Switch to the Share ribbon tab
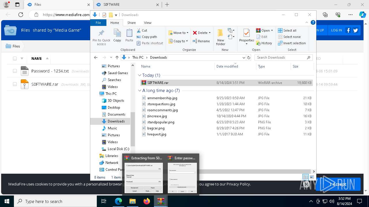Screen dimensions: 369x207 131,23
